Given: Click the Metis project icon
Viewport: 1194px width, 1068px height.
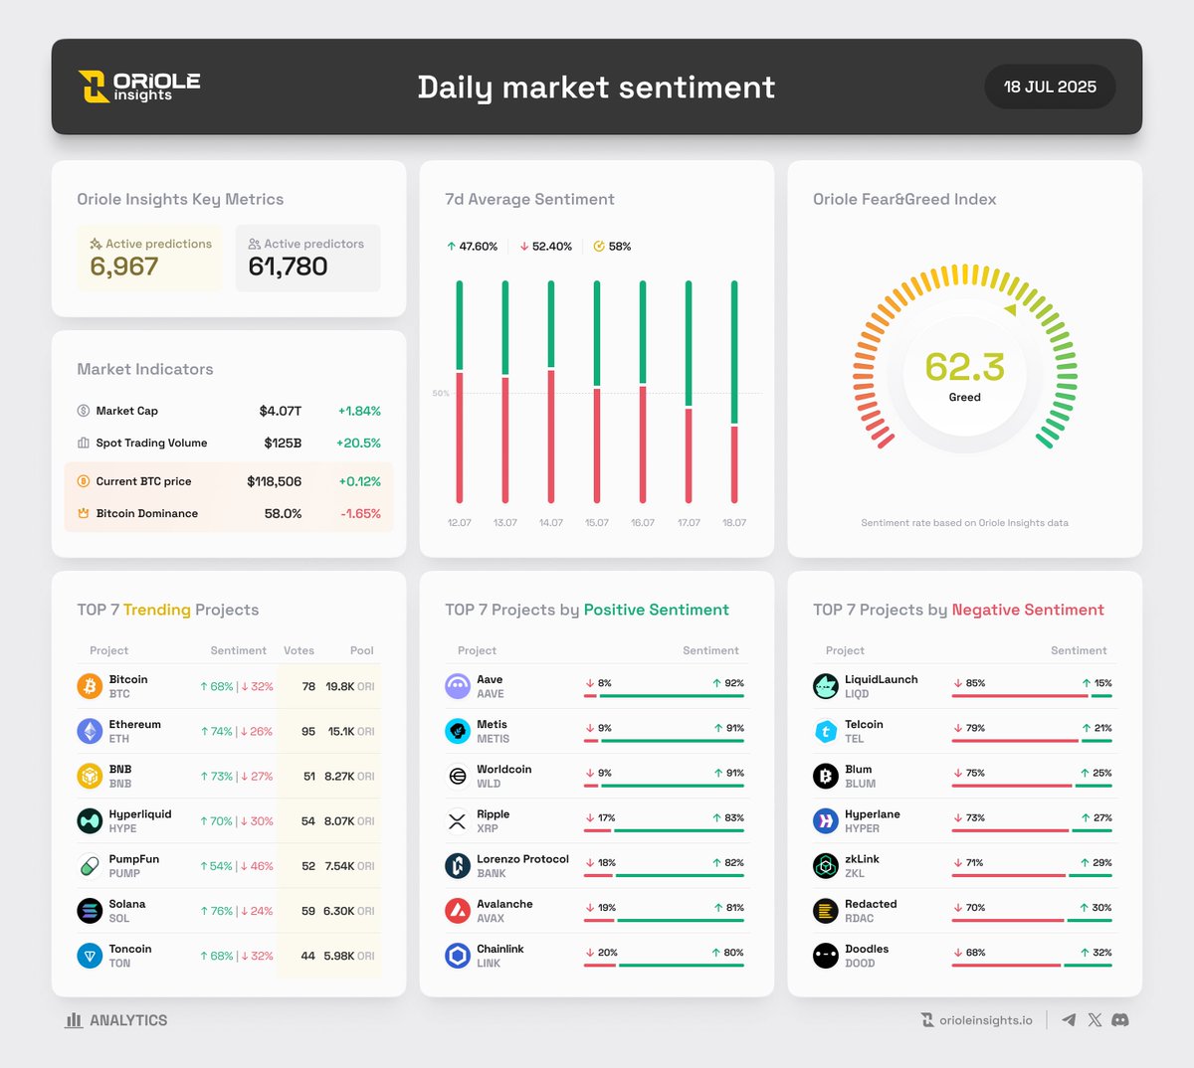Looking at the screenshot, I should (458, 731).
